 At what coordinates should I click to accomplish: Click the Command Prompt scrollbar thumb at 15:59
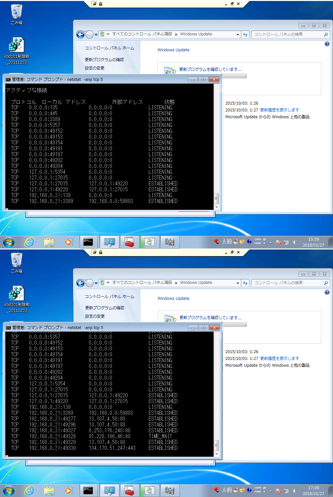coord(217,198)
